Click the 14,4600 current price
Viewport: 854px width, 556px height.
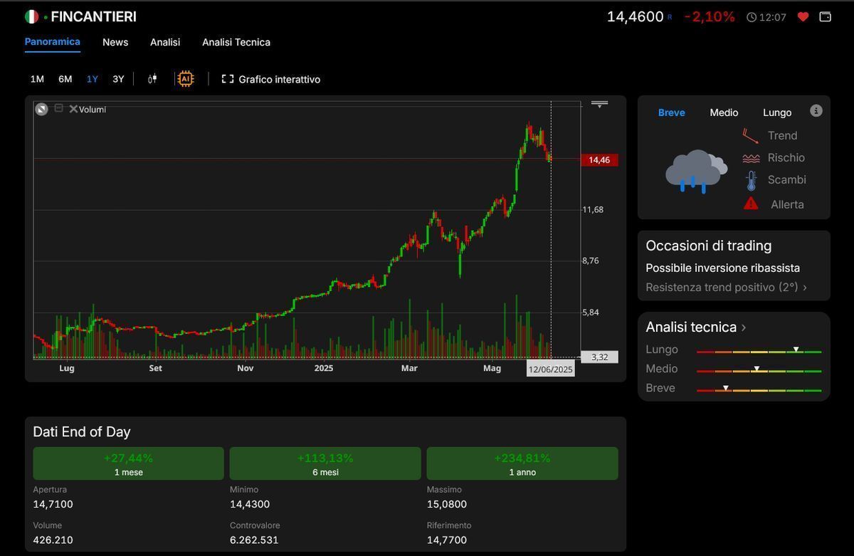click(x=636, y=16)
